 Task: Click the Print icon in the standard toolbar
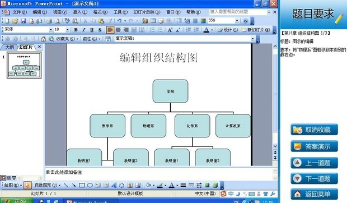[x=49, y=21]
